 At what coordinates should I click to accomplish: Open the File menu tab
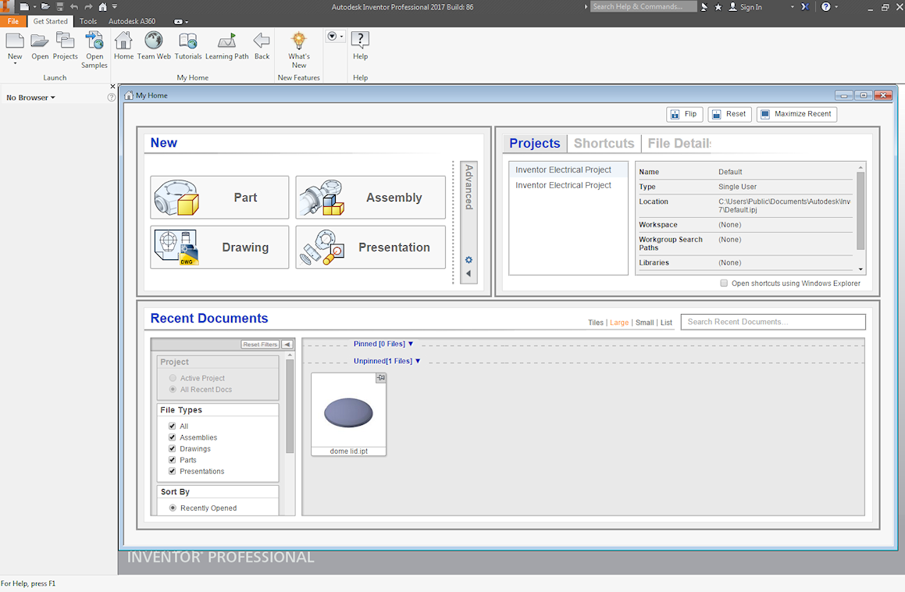(x=12, y=21)
